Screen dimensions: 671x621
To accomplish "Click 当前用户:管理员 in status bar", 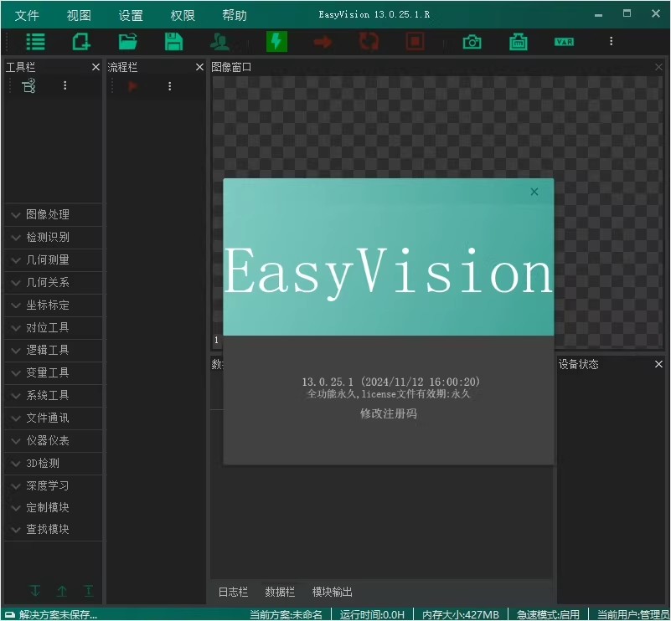I will 633,614.
